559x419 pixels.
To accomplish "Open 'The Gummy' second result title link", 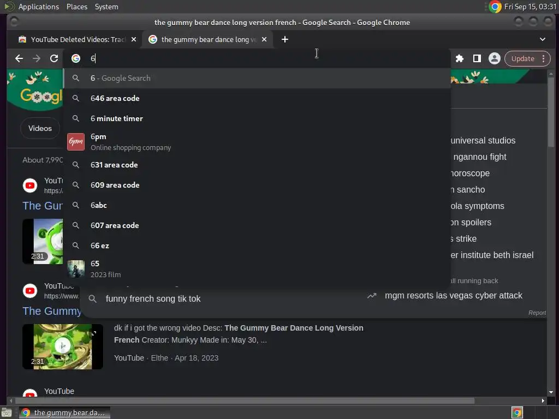I will tap(52, 311).
